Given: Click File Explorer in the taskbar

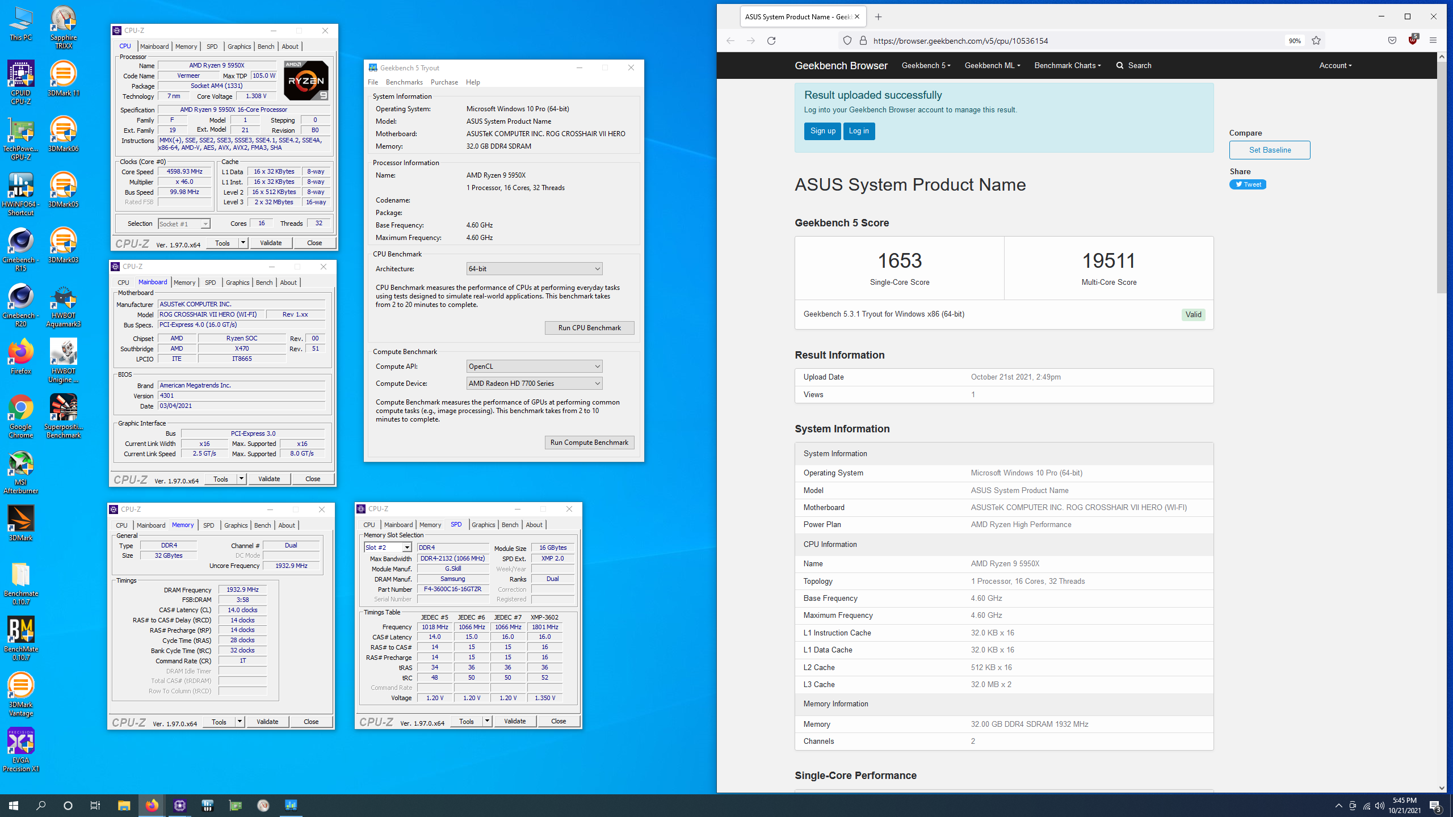Looking at the screenshot, I should coord(124,805).
